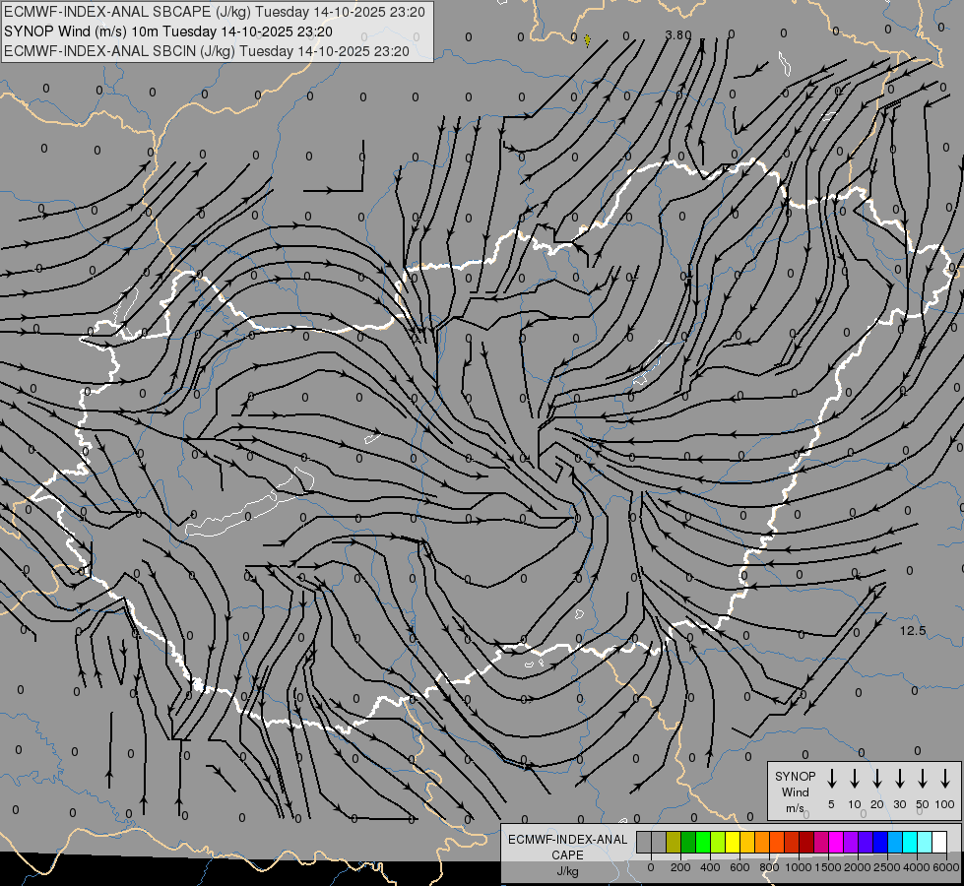Click the 'SYNOP Wind (m/s) 10m' header line

coord(167,32)
